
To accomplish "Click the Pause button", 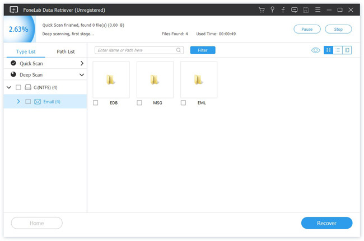I will 307,29.
